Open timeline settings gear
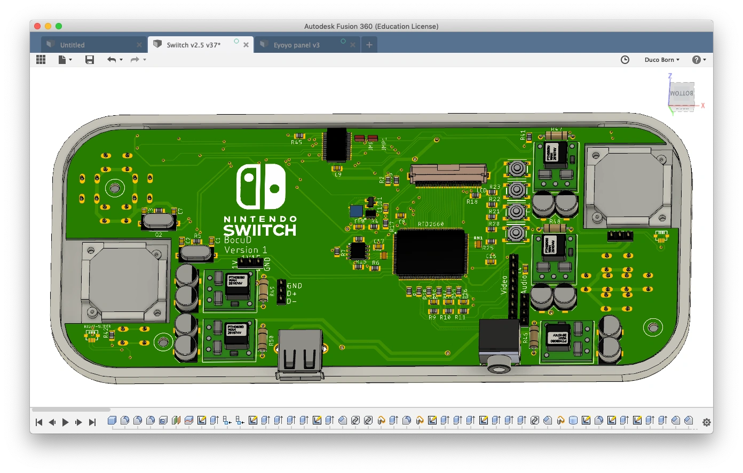Screen dimensions: 743x473 click(707, 422)
